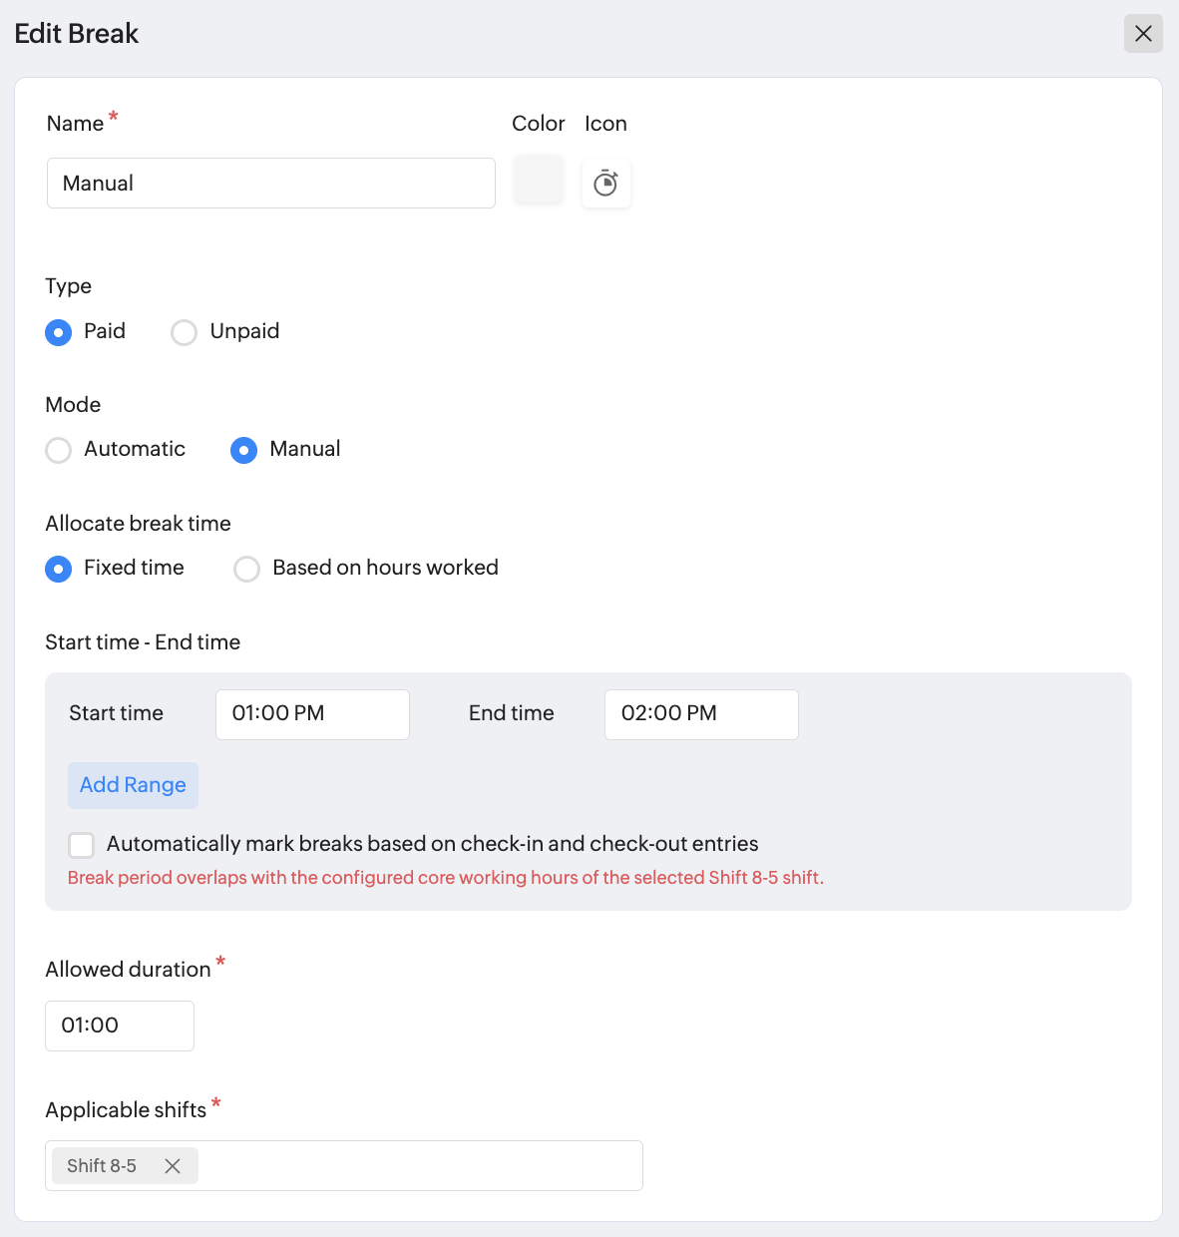Enable automatically mark breaks checkbox

[82, 845]
